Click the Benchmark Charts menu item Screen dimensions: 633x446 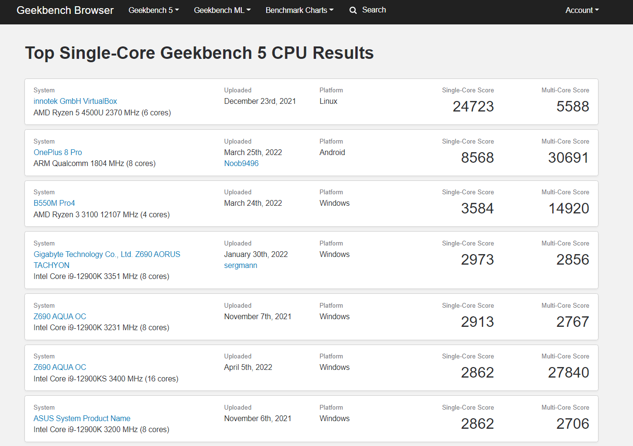(x=299, y=10)
